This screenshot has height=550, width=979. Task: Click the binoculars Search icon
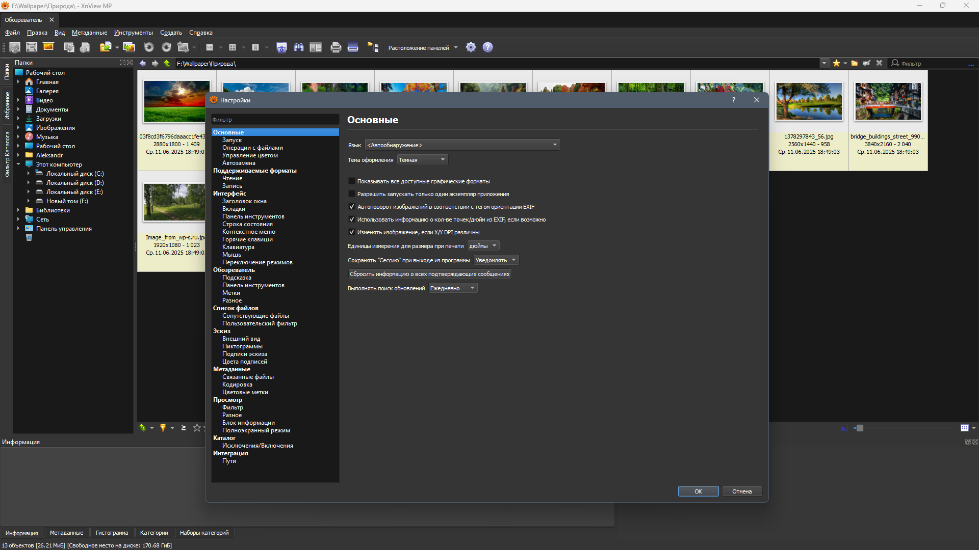point(299,47)
